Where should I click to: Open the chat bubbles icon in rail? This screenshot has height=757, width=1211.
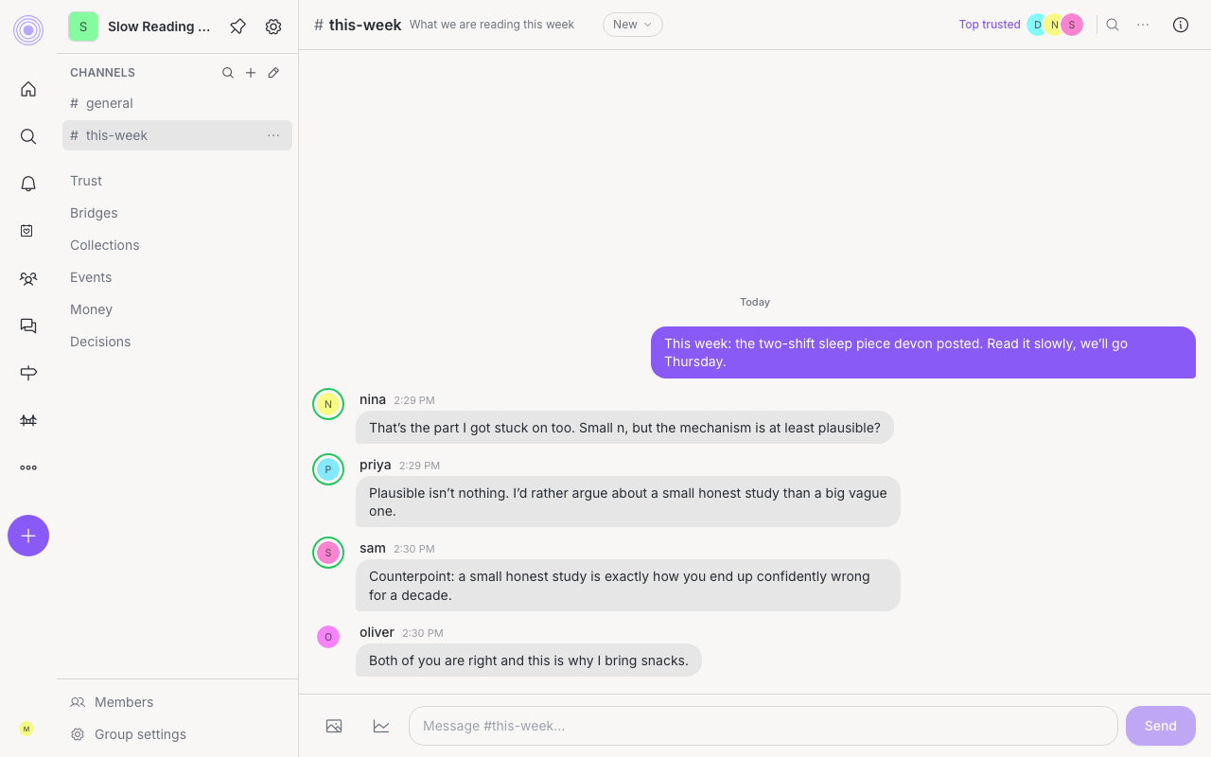click(x=28, y=326)
